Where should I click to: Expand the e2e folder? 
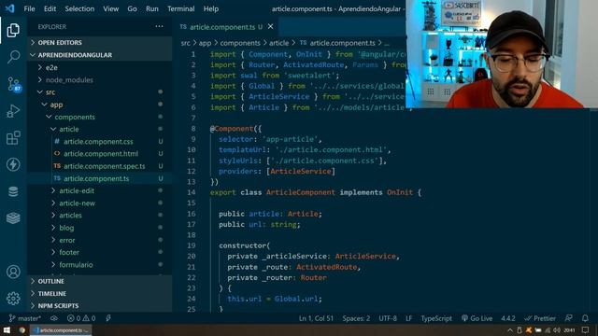click(x=100, y=67)
